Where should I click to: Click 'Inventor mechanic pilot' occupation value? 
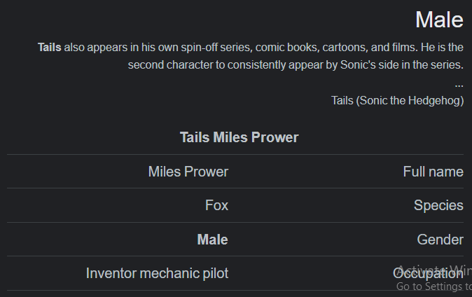[157, 273]
